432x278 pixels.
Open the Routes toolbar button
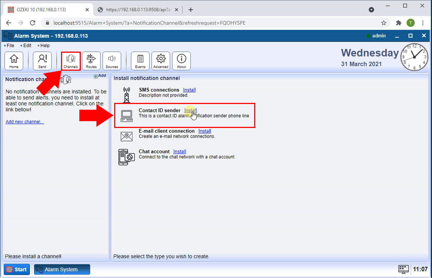click(x=91, y=61)
